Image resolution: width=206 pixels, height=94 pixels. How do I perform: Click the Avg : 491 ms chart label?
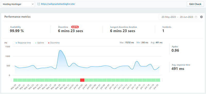(157, 43)
